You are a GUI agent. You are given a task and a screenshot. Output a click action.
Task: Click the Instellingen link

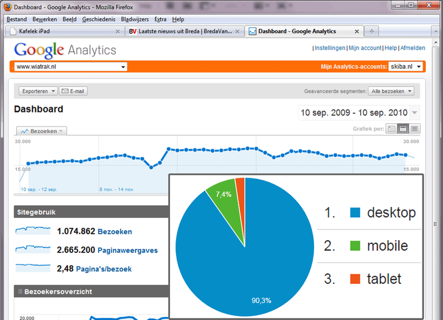330,48
